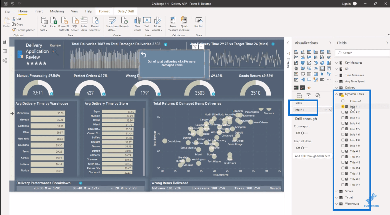Select the Card visualization icon
The height and width of the screenshot is (215, 390).
pos(322,68)
